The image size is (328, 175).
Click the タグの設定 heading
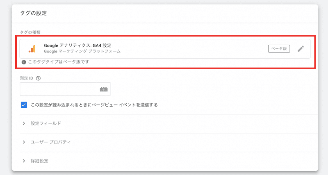click(x=34, y=13)
